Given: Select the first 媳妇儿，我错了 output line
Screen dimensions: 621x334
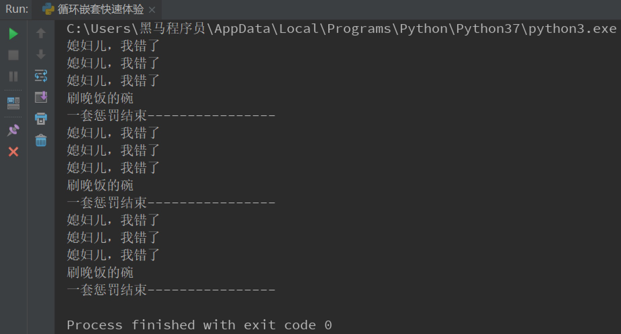Looking at the screenshot, I should coord(112,46).
